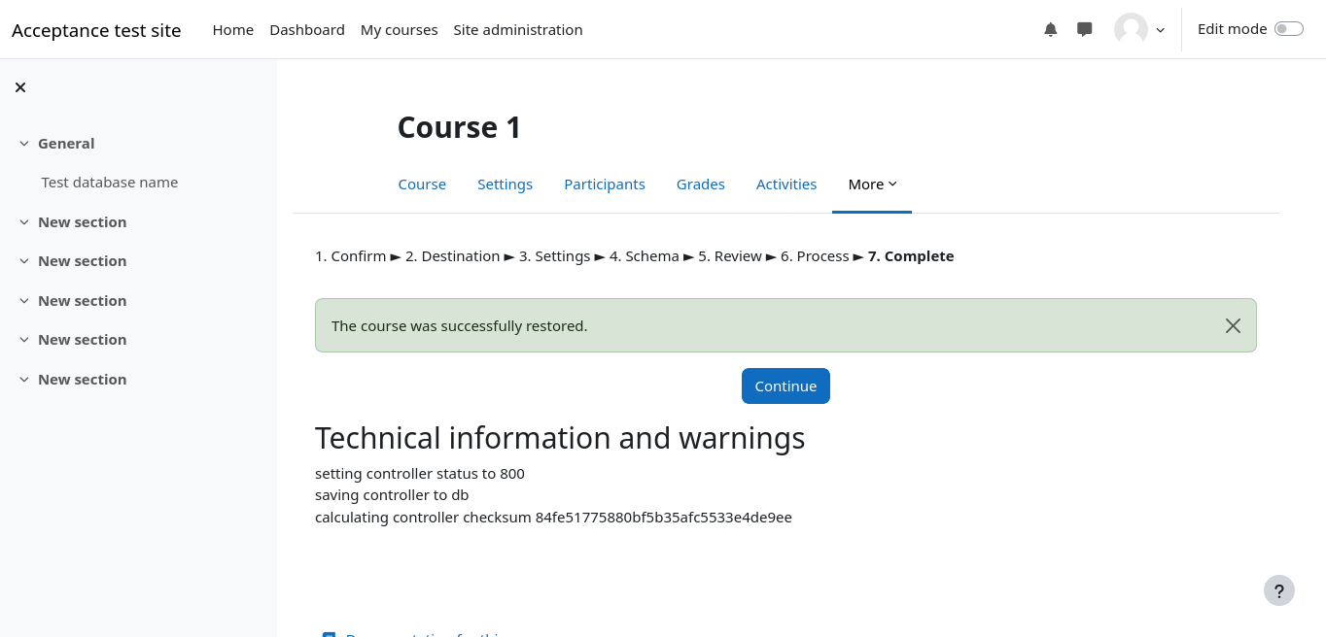The image size is (1326, 637).
Task: Close the course index drawer
Action: click(20, 87)
